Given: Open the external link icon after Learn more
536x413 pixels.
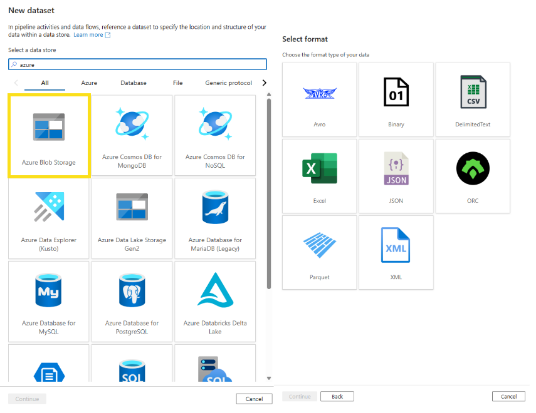Looking at the screenshot, I should [108, 35].
